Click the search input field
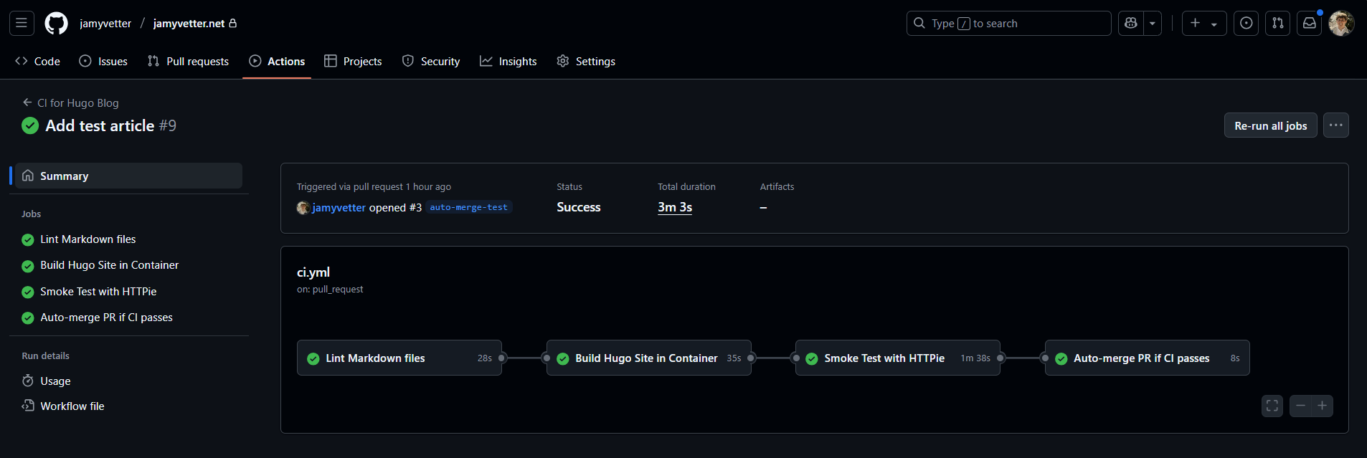The width and height of the screenshot is (1367, 458). [x=1008, y=24]
